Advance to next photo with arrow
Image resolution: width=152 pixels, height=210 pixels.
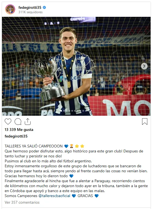click(144, 66)
